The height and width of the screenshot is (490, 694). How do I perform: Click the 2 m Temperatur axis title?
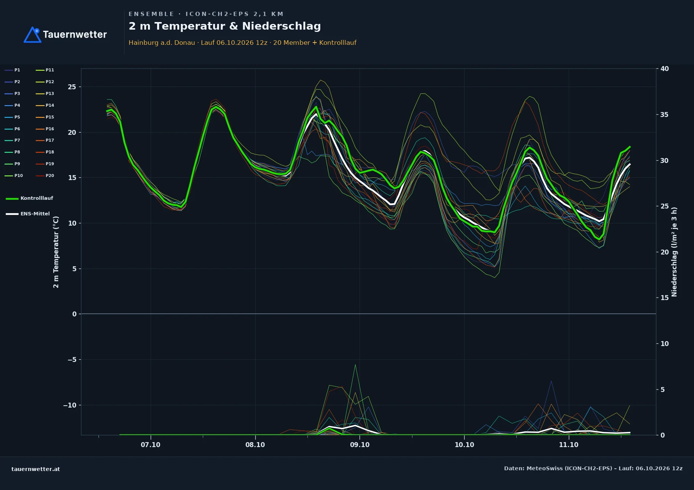(x=56, y=252)
